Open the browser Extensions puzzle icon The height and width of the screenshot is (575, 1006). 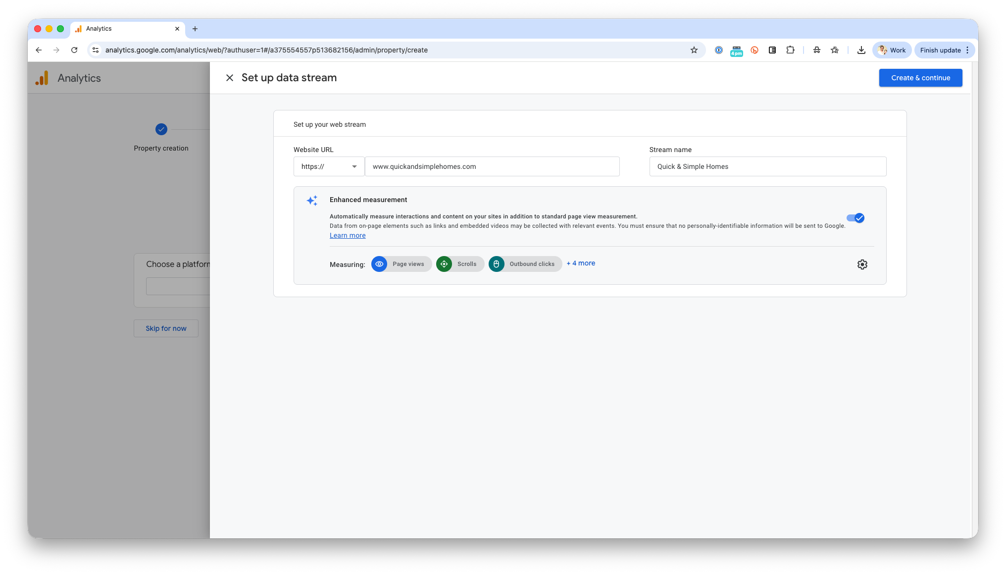pyautogui.click(x=790, y=50)
